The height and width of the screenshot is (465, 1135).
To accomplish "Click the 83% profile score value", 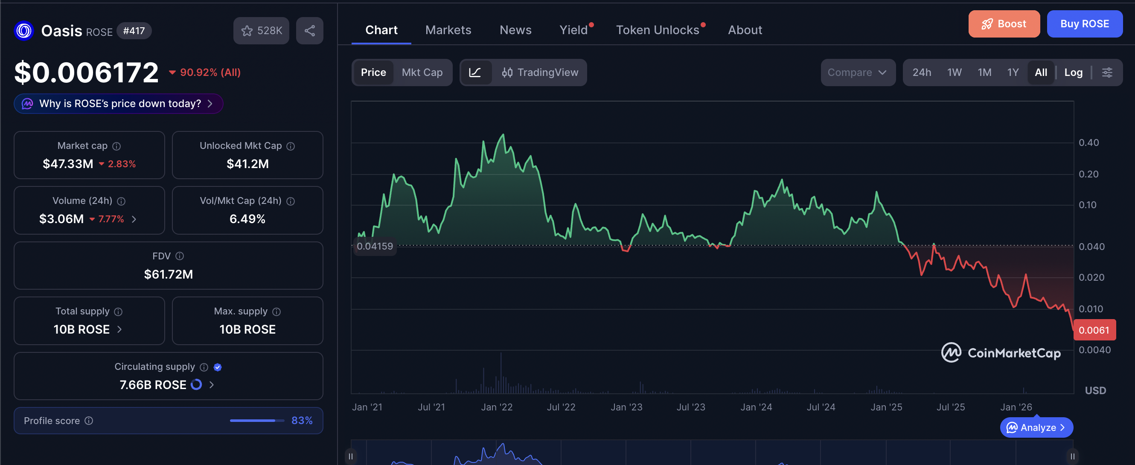I will click(x=302, y=421).
